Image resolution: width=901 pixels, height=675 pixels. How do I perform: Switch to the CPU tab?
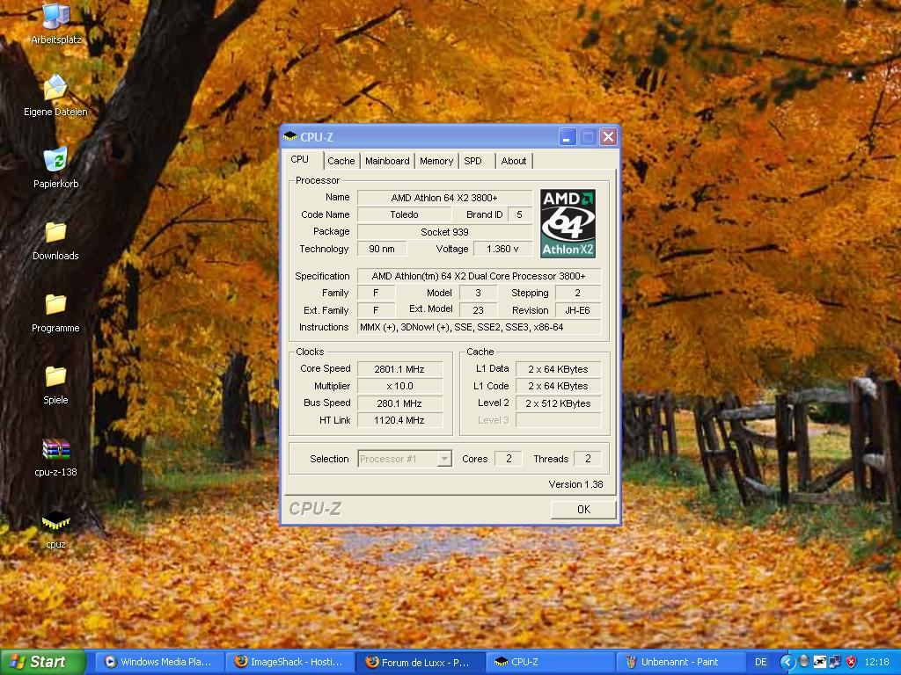click(x=299, y=160)
